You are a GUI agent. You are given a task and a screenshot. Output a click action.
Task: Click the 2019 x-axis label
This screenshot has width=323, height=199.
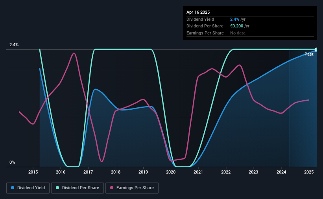pyautogui.click(x=143, y=172)
